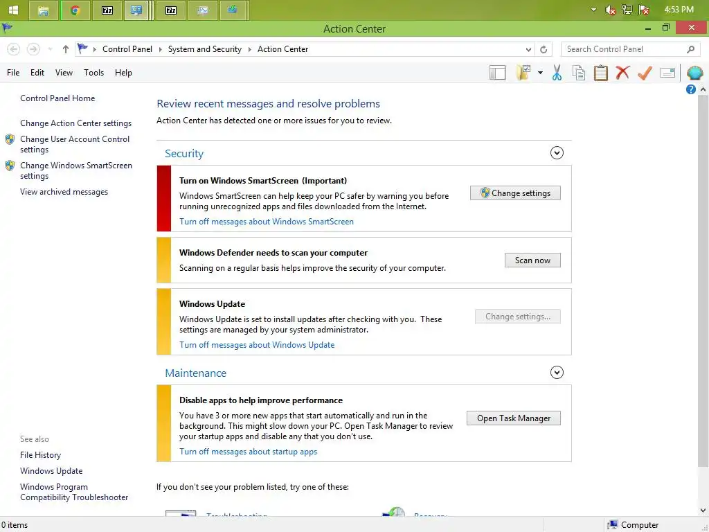This screenshot has width=709, height=532.
Task: Go back with the Back arrow
Action: coord(14,49)
